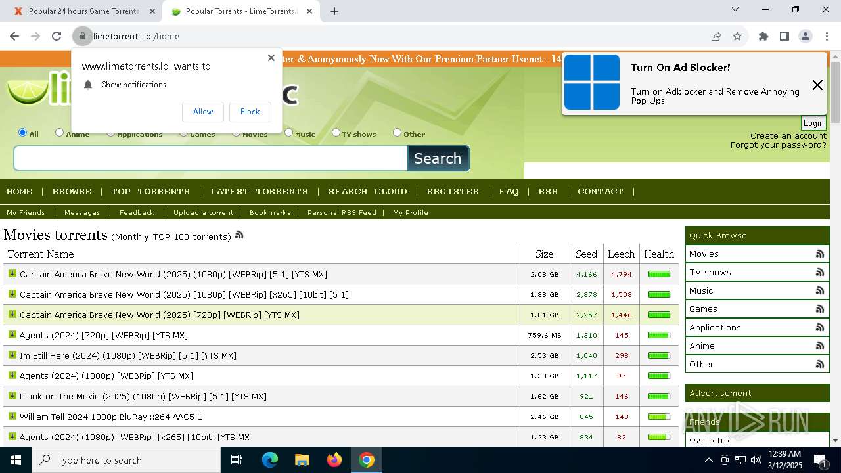Image resolution: width=841 pixels, height=473 pixels.
Task: Open the Chrome side panel icon
Action: 784,36
